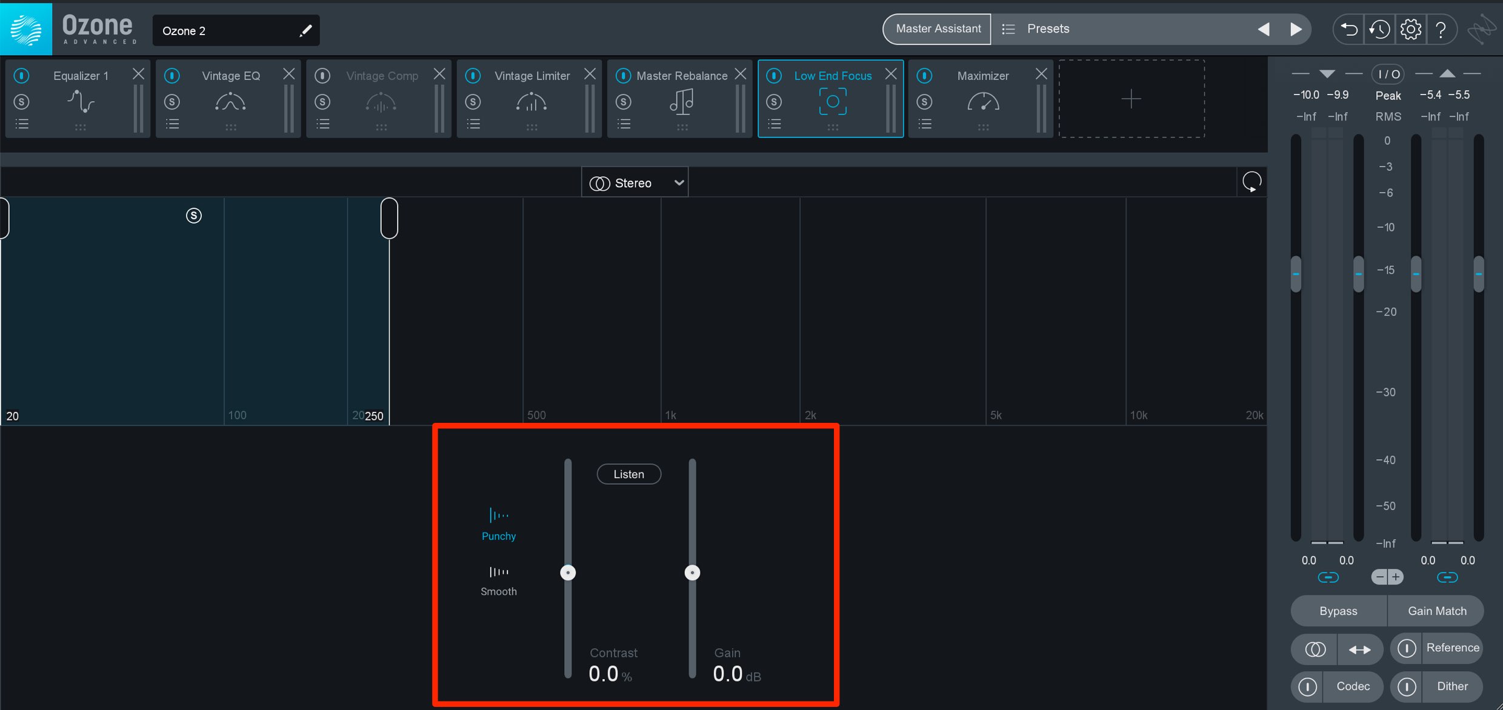Click the Bypass button
This screenshot has width=1503, height=710.
click(x=1338, y=611)
